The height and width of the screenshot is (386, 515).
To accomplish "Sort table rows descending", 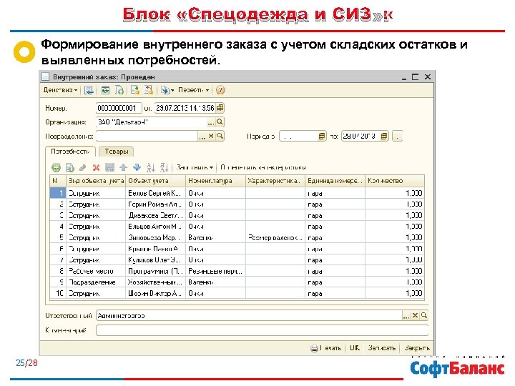I will [164, 168].
